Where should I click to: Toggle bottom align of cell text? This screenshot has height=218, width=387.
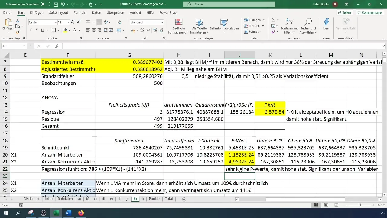[99, 22]
